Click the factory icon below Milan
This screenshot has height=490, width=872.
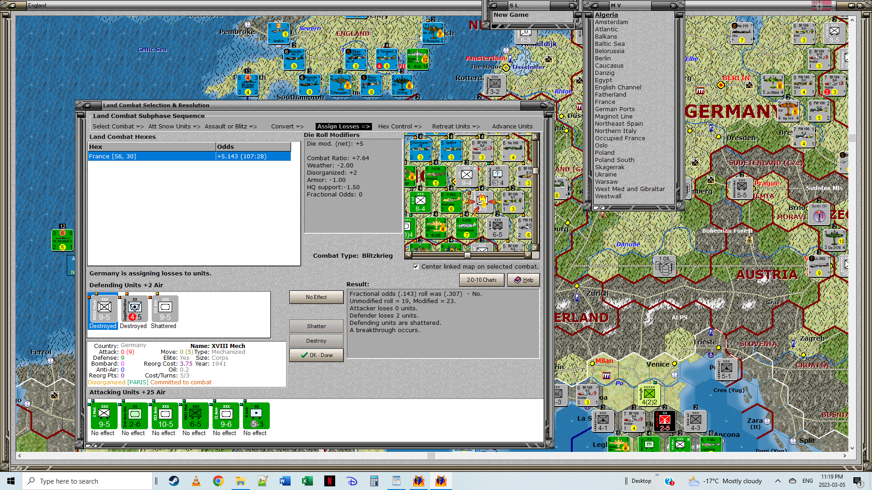click(606, 376)
